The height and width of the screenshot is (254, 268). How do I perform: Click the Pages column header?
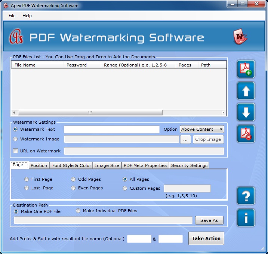pos(187,65)
